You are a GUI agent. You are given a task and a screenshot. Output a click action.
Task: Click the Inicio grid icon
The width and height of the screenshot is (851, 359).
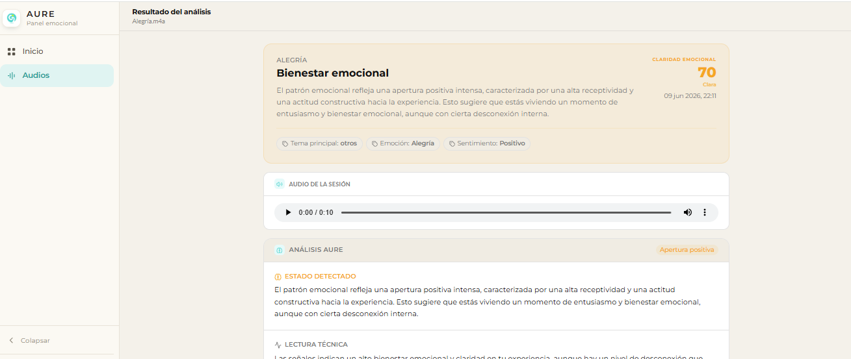(11, 51)
